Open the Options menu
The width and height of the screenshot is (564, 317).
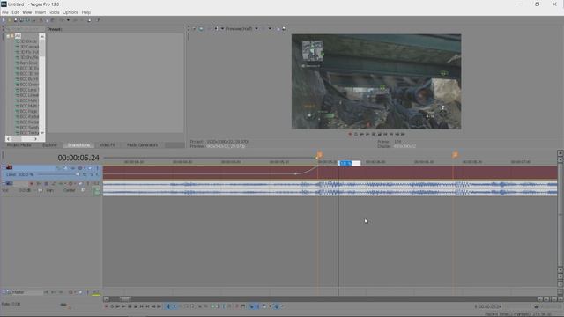(x=70, y=12)
